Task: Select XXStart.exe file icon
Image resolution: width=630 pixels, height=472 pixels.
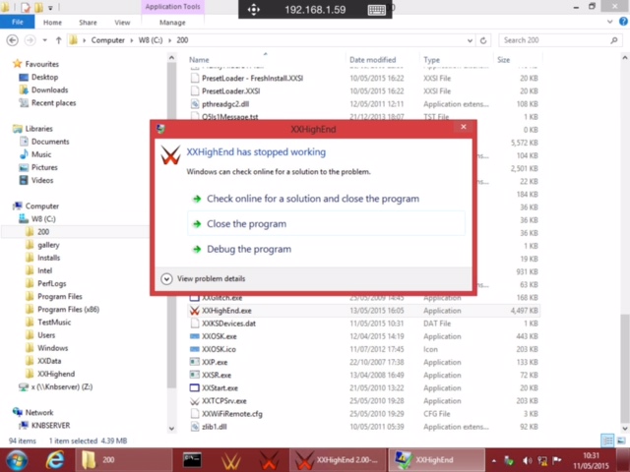Action: pos(195,388)
